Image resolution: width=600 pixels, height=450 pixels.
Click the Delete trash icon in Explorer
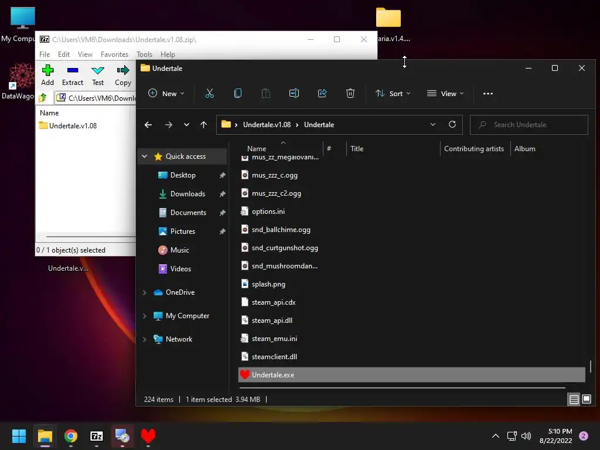pos(350,93)
